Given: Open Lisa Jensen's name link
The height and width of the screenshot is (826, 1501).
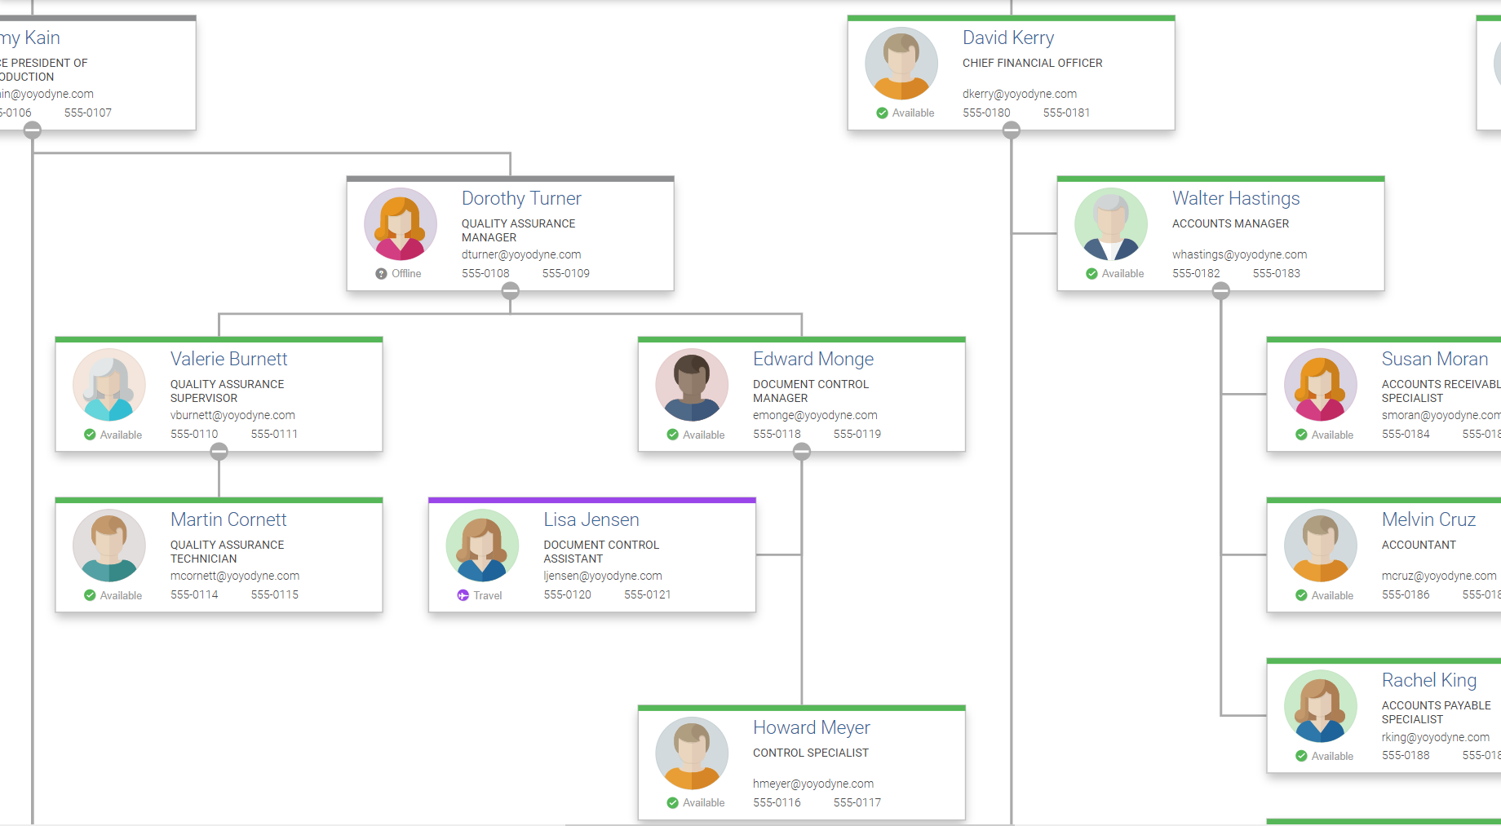Looking at the screenshot, I should click(591, 519).
